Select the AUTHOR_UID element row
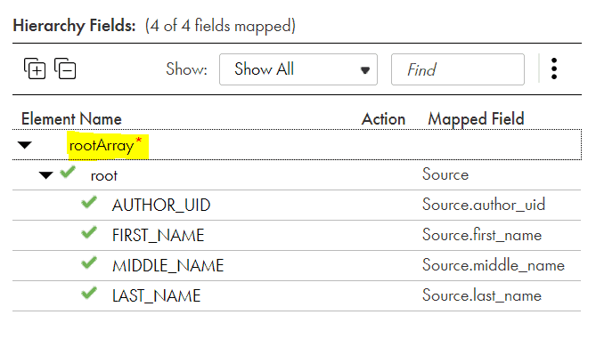 [x=297, y=205]
